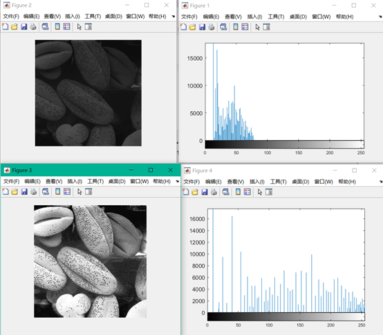Open 帮助(H) menu in Figure 4
The height and width of the screenshot is (335, 383).
(347, 182)
